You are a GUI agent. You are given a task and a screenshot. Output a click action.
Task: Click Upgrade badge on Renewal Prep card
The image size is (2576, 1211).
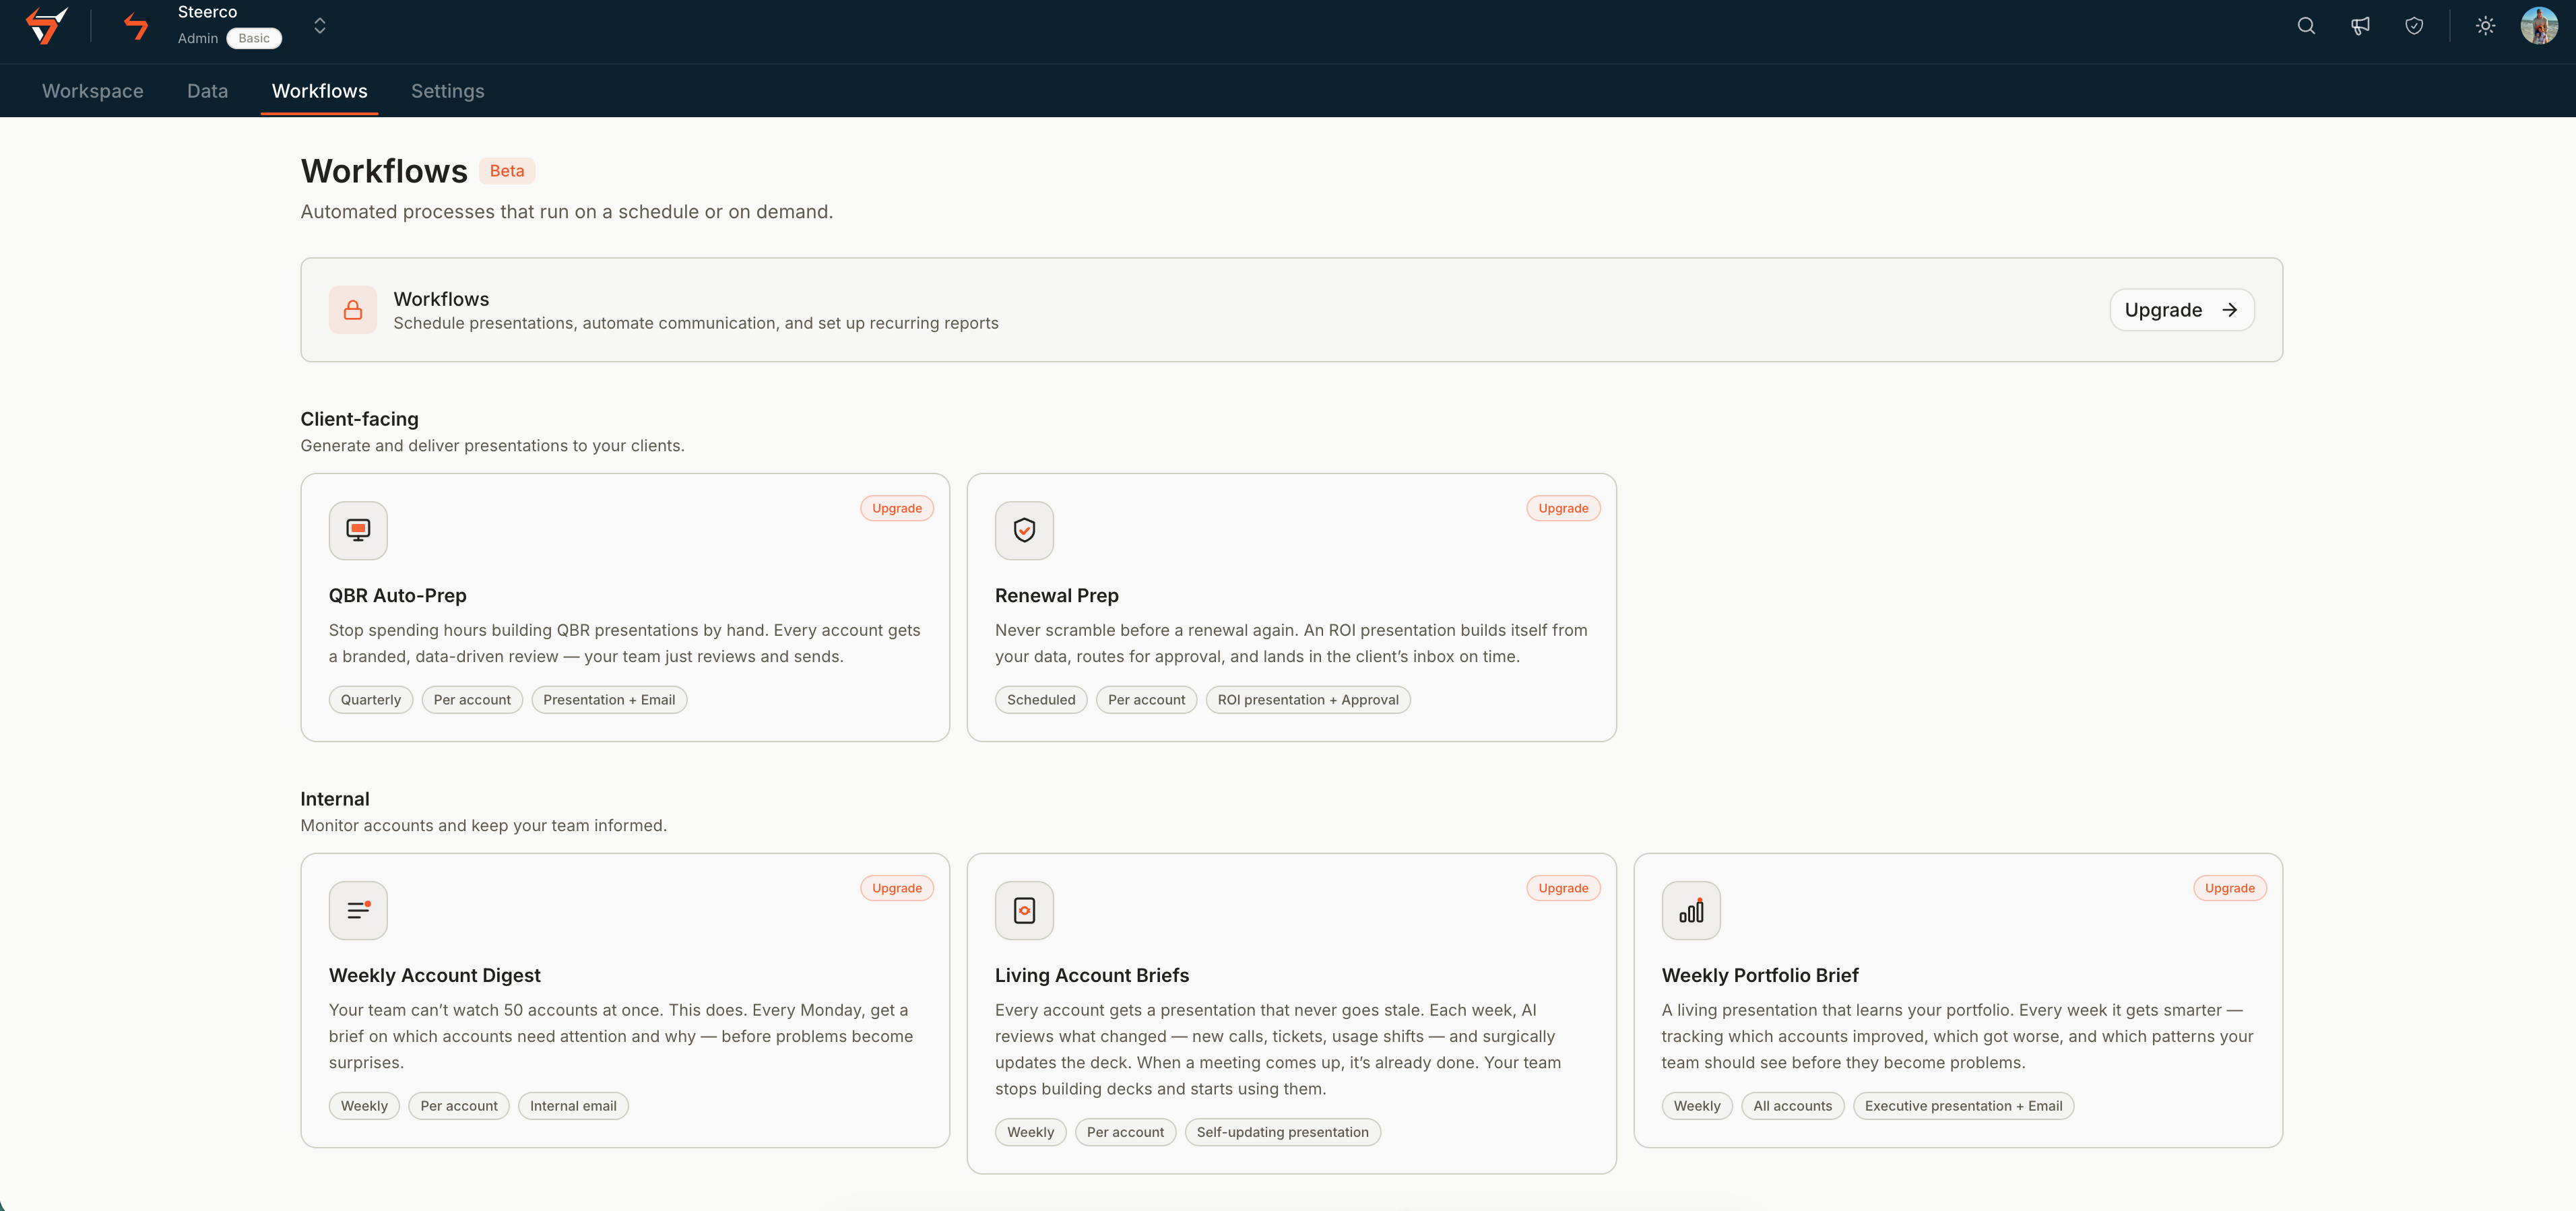[x=1563, y=508]
